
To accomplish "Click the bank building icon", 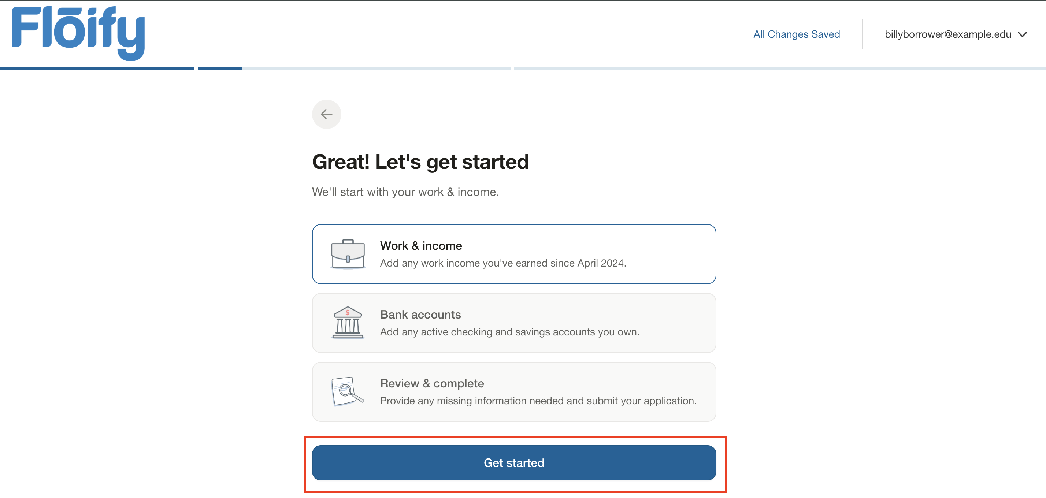I will tap(348, 323).
